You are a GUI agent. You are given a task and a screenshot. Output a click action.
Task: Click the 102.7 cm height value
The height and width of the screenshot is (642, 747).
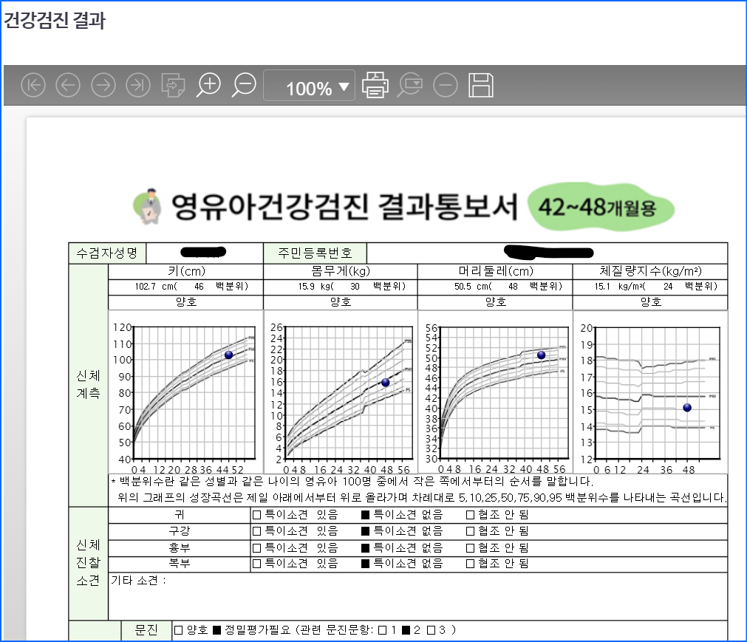[x=155, y=286]
